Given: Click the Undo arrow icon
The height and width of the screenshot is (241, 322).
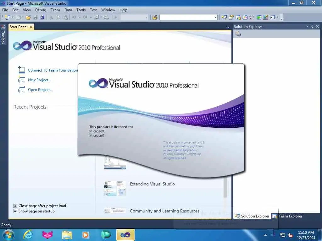Looking at the screenshot, I should (74, 18).
